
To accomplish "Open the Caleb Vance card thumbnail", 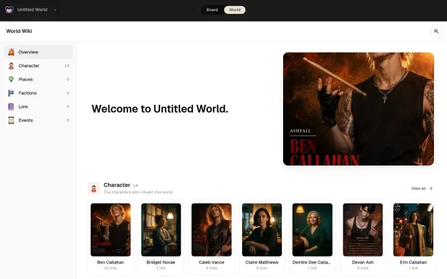I will tap(212, 230).
